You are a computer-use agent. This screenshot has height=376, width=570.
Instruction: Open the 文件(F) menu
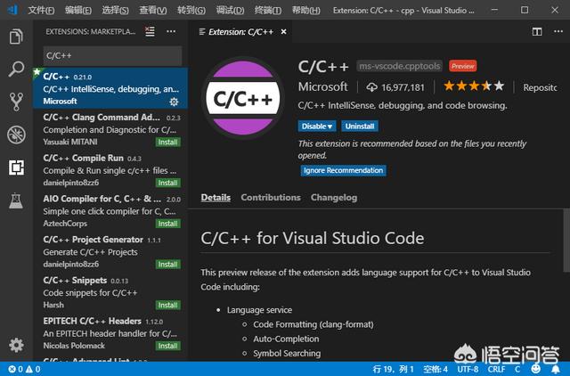pos(41,10)
